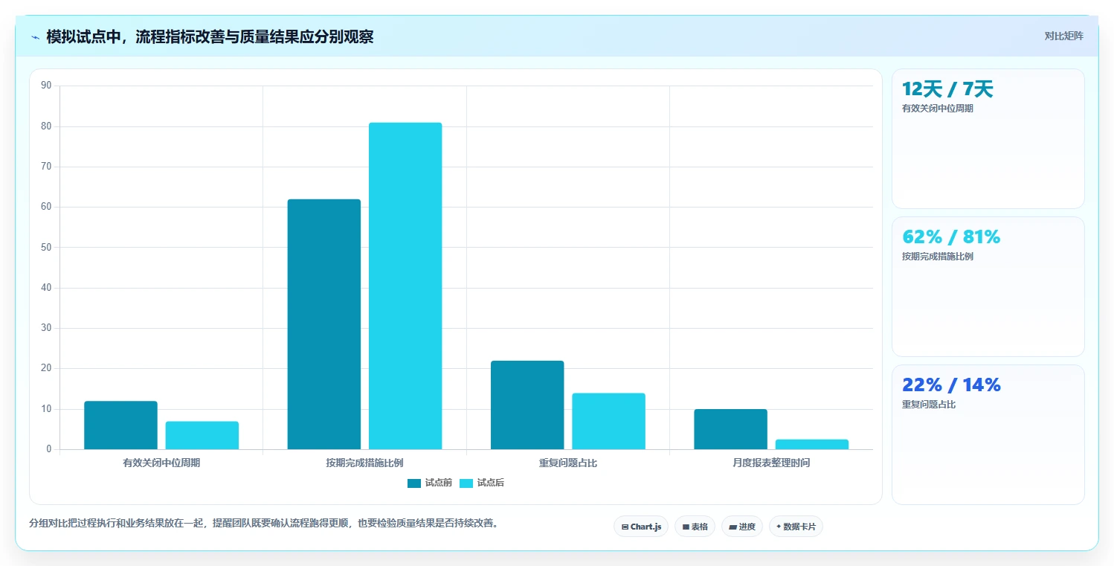Viewport: 1114px width, 566px height.
Task: Click the 20 y-axis tick label
Action: click(x=46, y=368)
